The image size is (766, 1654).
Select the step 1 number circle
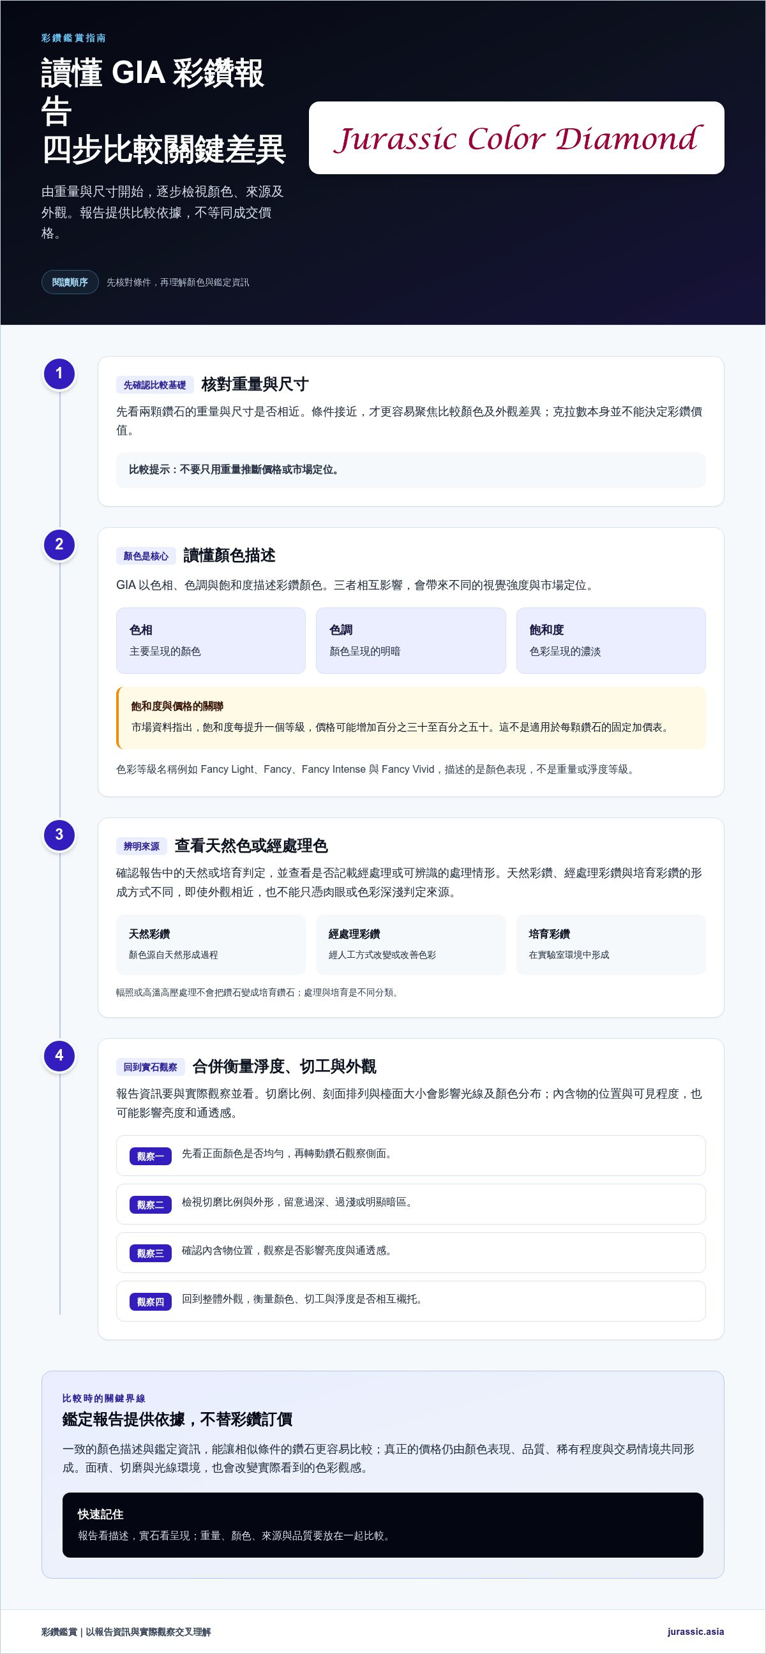point(59,374)
